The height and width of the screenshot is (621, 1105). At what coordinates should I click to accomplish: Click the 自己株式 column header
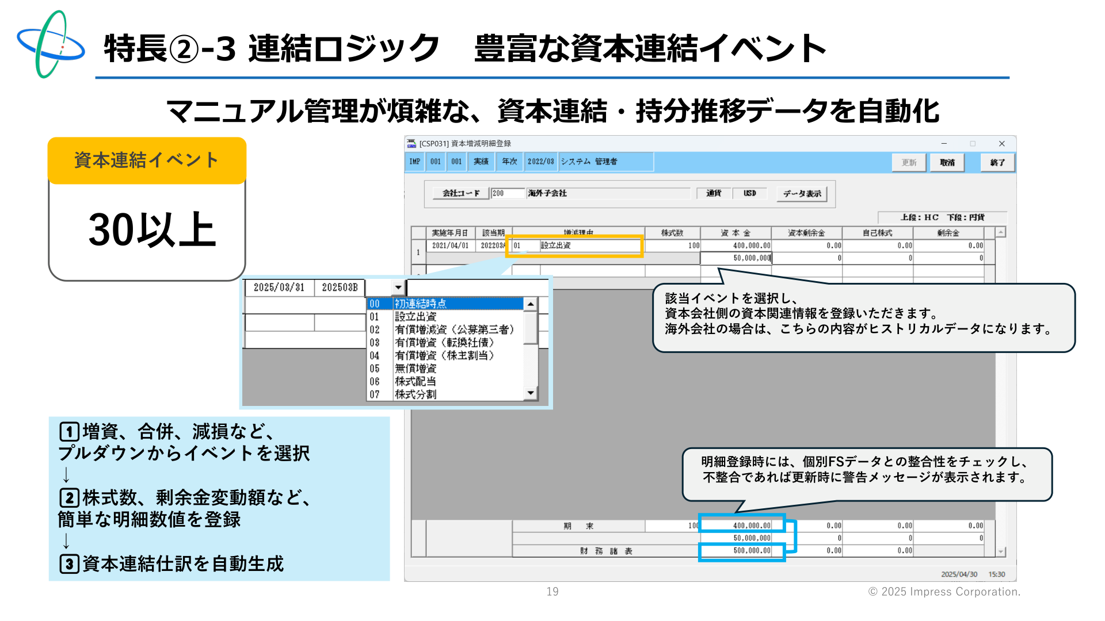[878, 233]
